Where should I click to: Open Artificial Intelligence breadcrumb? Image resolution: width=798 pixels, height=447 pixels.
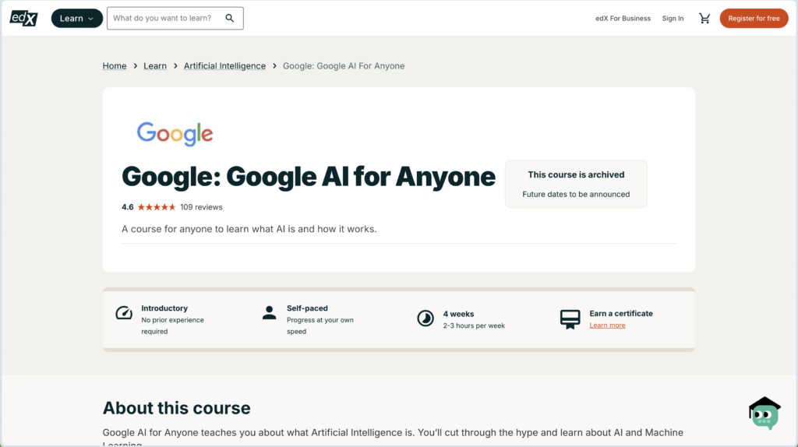coord(224,65)
